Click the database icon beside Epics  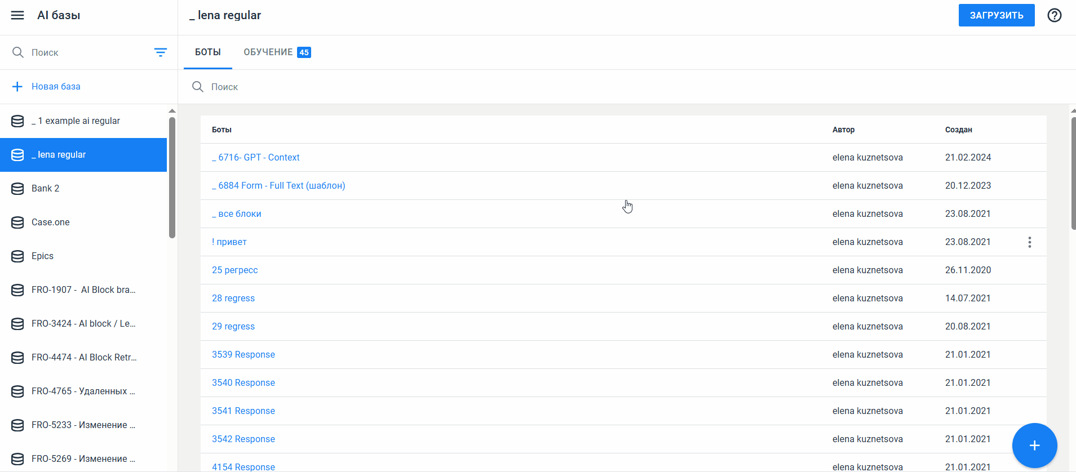[17, 256]
